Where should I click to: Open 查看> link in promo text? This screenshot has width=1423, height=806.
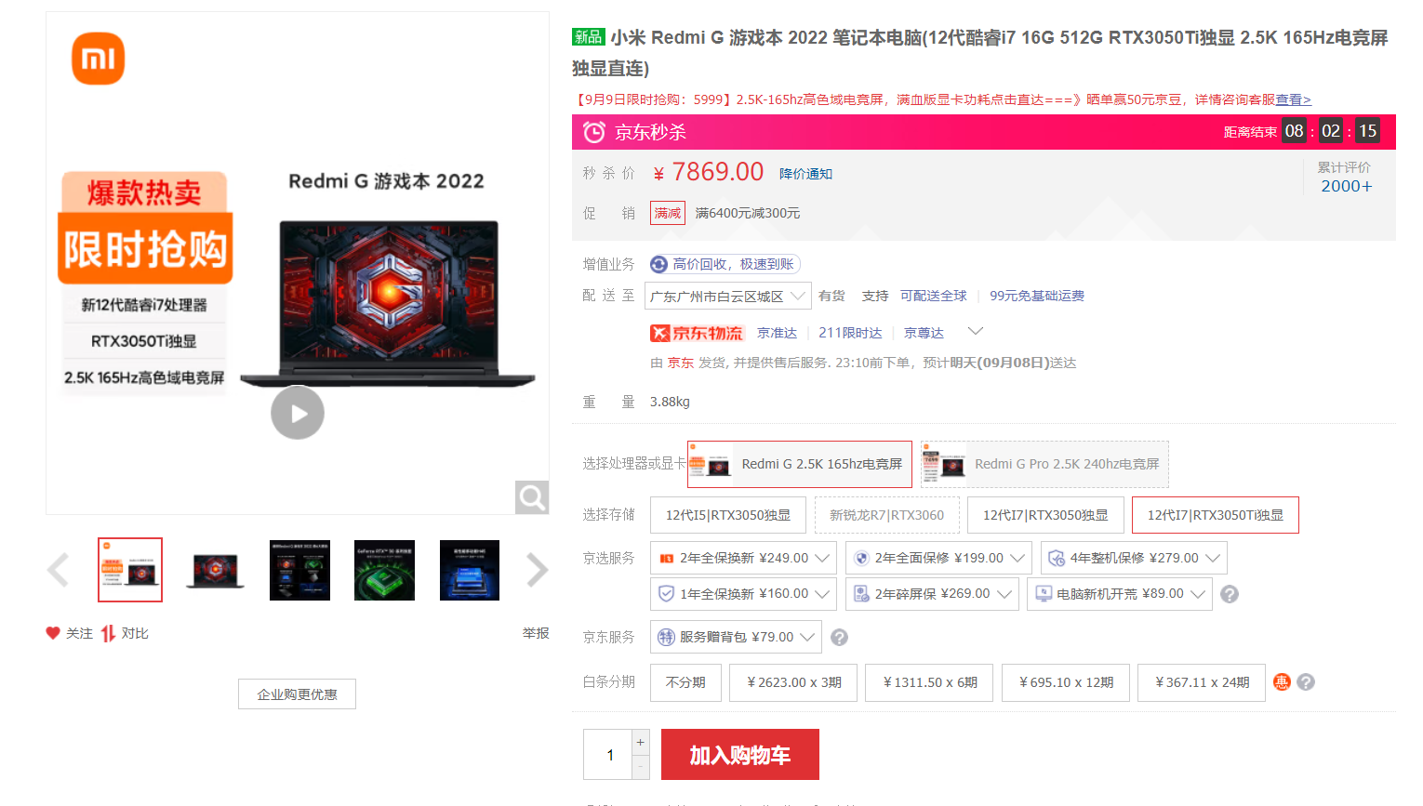(1293, 99)
